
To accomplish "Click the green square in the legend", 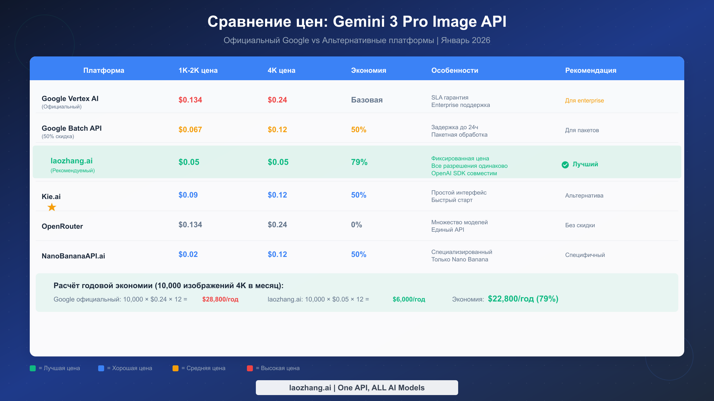I will tap(32, 368).
